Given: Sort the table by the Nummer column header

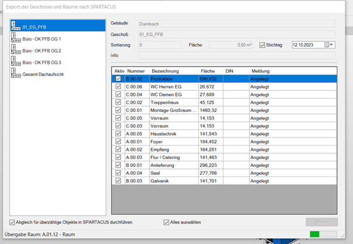Looking at the screenshot, I should (x=135, y=70).
